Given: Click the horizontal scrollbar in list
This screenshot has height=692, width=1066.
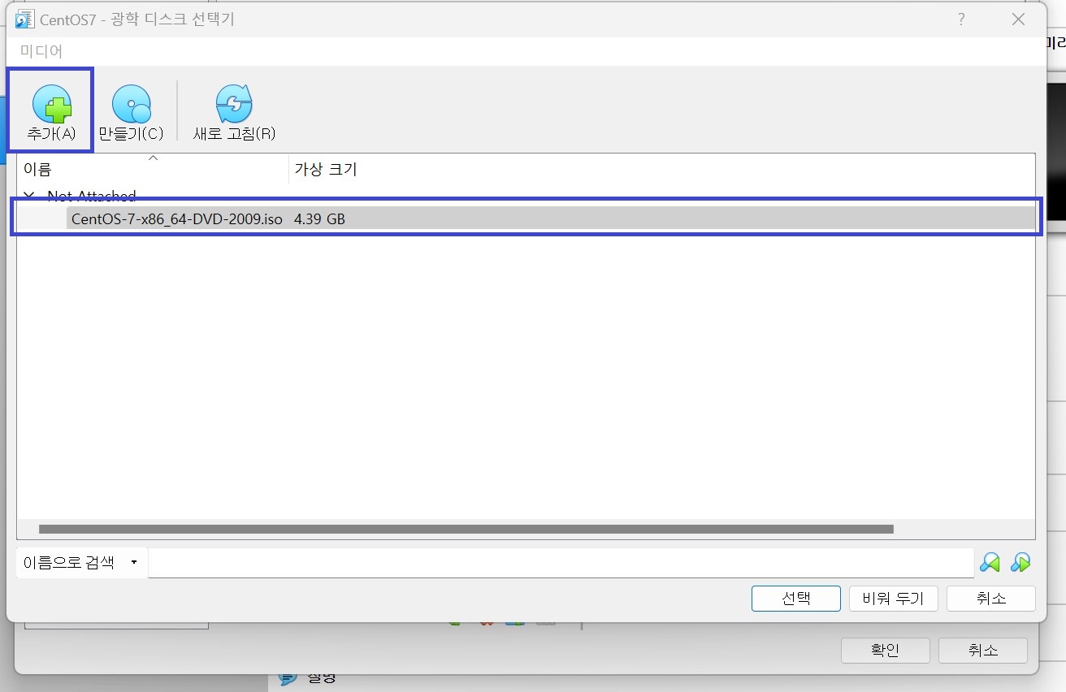Looking at the screenshot, I should (x=466, y=529).
